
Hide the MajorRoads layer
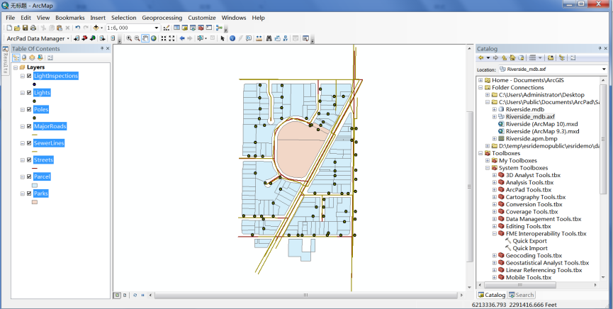coord(29,126)
